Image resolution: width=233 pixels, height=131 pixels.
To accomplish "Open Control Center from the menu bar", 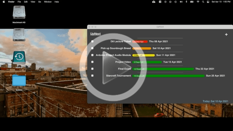I will tap(208, 2).
